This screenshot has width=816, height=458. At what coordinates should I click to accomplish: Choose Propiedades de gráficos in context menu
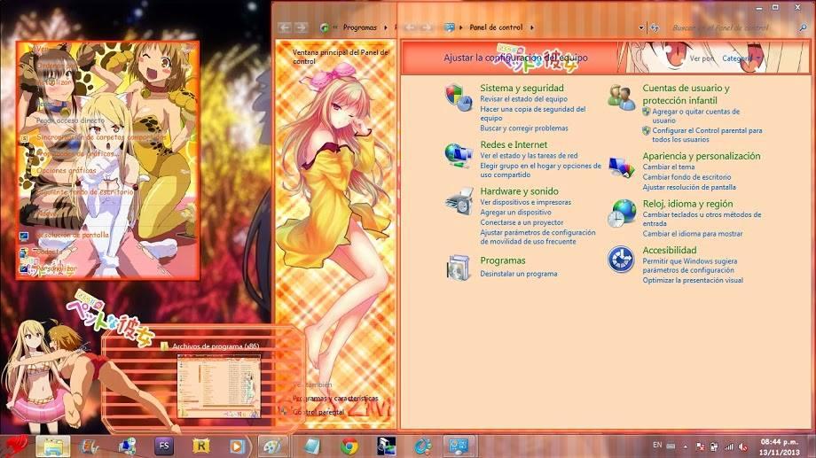(76, 154)
